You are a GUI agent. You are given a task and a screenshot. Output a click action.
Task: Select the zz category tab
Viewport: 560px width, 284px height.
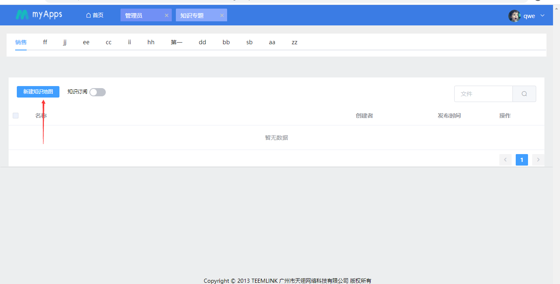[294, 42]
